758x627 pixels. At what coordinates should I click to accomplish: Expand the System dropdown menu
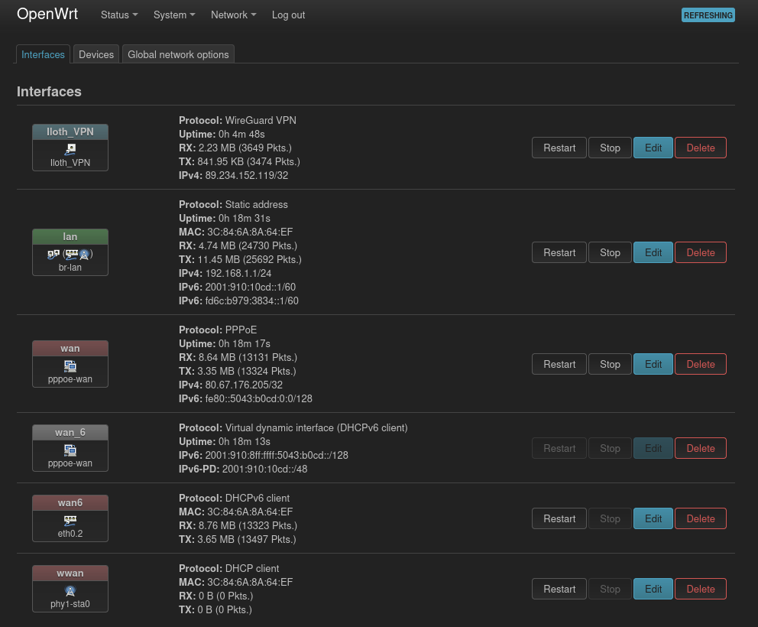(174, 15)
